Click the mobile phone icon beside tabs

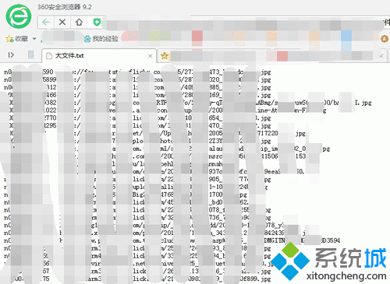tap(30, 54)
